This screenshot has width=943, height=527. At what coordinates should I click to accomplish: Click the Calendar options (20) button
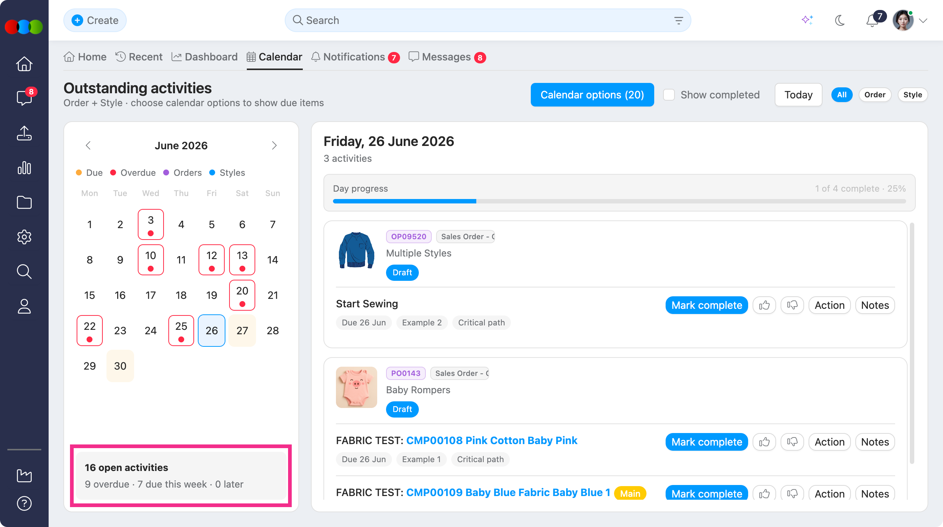[592, 95]
